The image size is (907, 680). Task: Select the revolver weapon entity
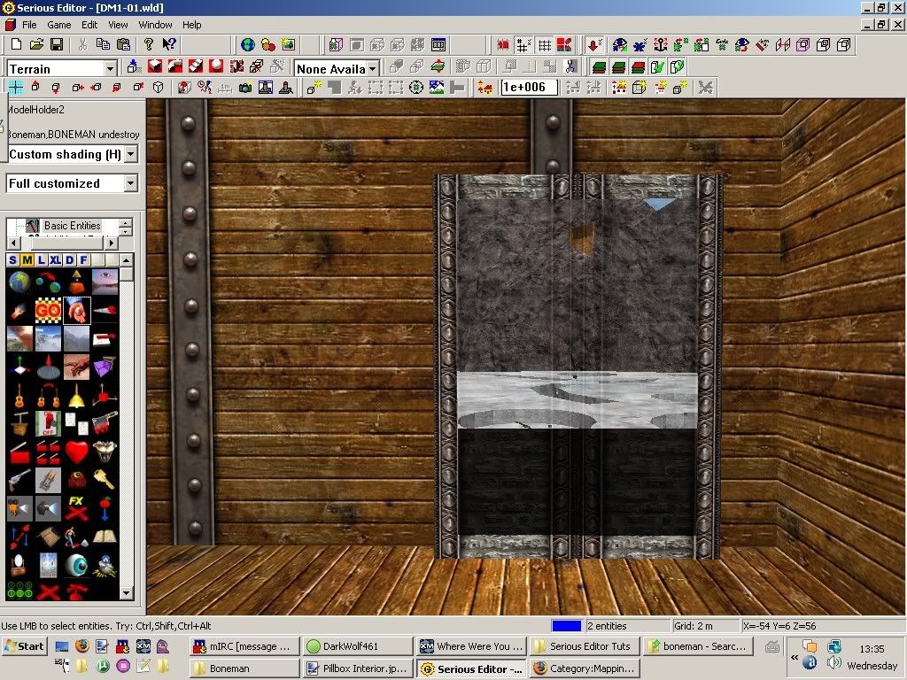click(19, 480)
